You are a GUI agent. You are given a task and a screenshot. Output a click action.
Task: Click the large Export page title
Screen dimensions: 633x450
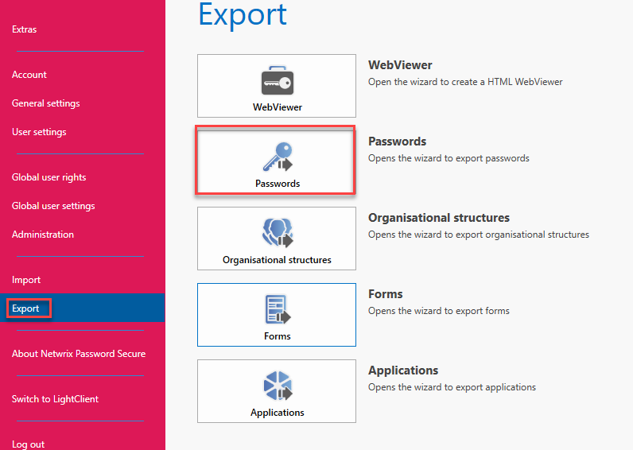coord(243,15)
